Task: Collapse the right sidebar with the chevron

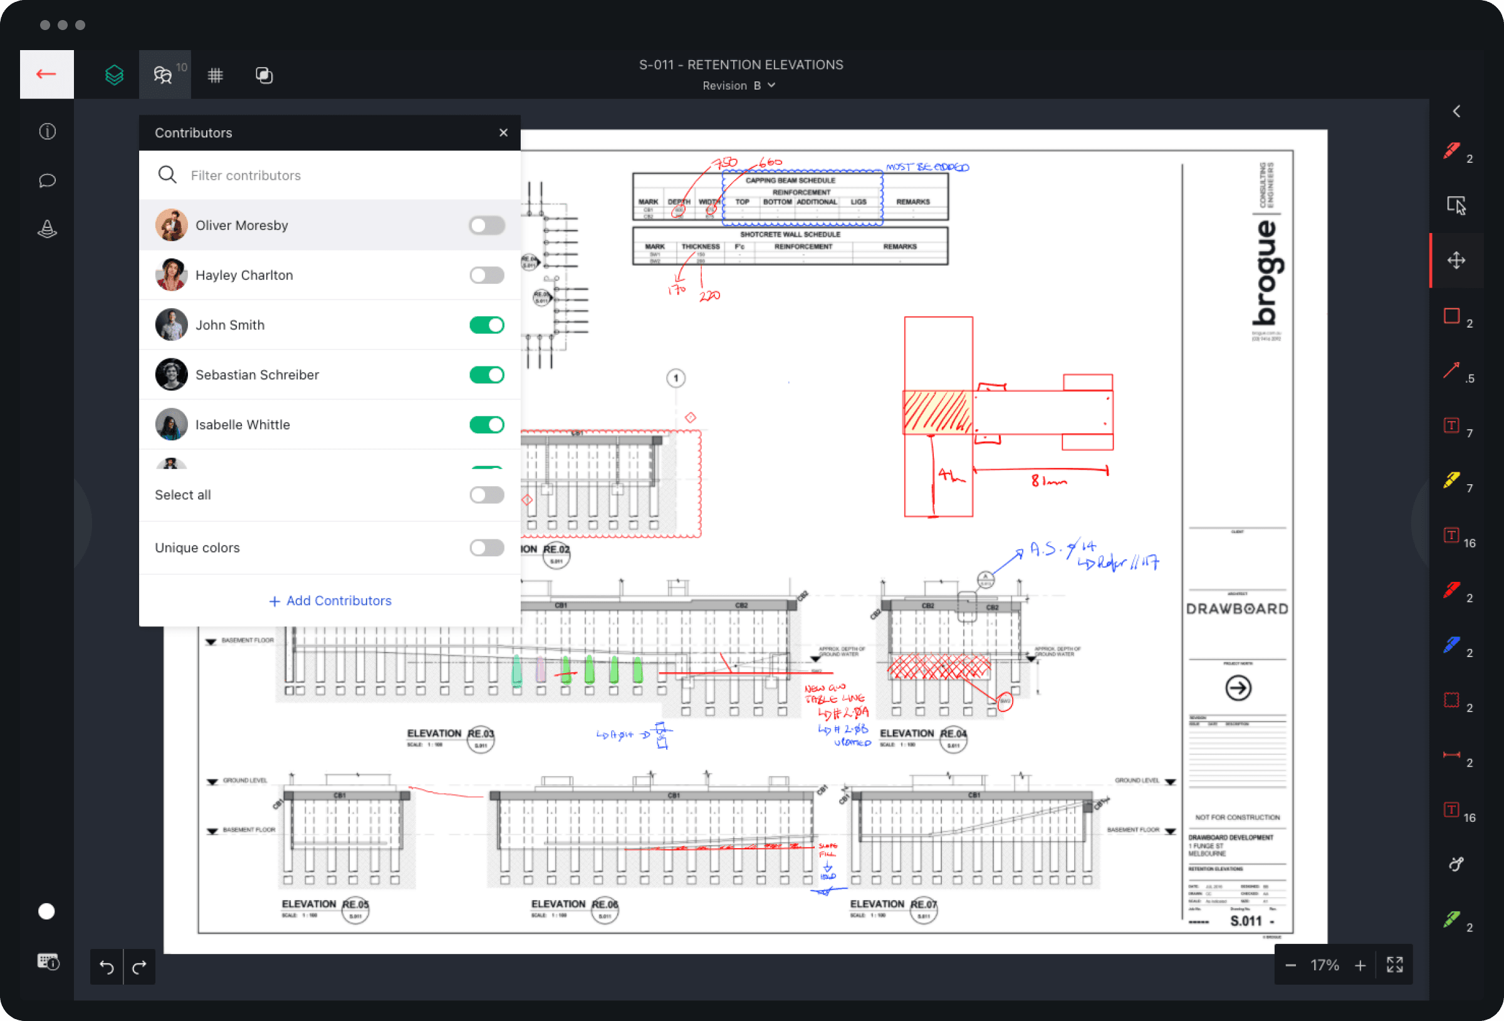Action: pos(1456,111)
